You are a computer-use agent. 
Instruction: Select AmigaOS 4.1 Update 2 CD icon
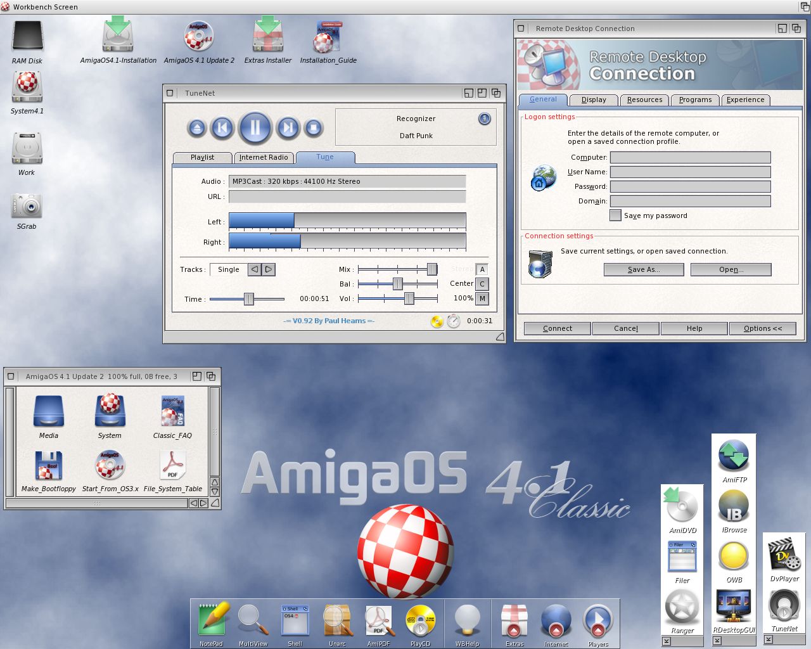199,36
